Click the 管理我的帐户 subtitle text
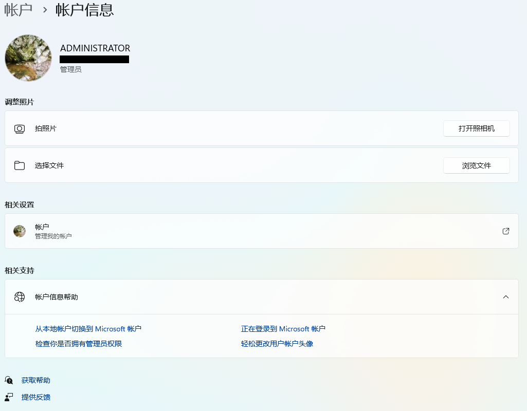This screenshot has width=527, height=411. click(53, 236)
